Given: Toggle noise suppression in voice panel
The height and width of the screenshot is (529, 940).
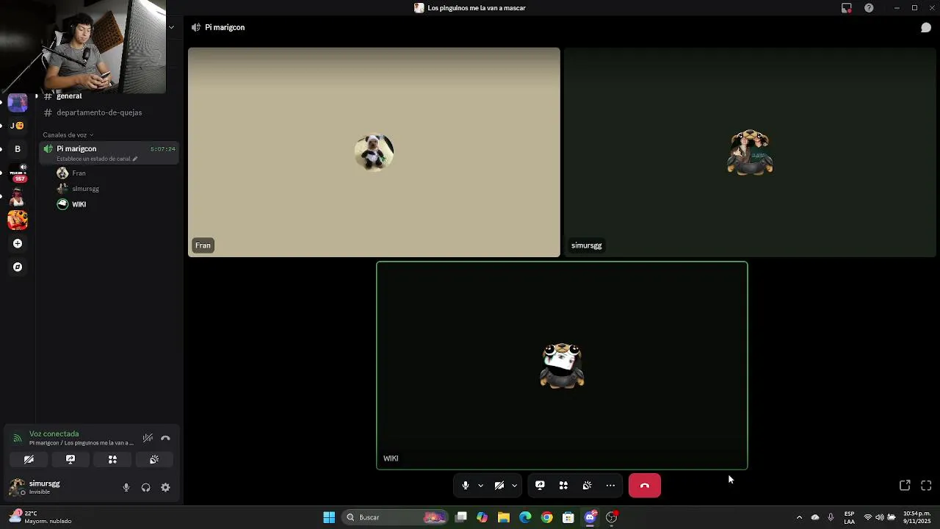Looking at the screenshot, I should pyautogui.click(x=148, y=438).
